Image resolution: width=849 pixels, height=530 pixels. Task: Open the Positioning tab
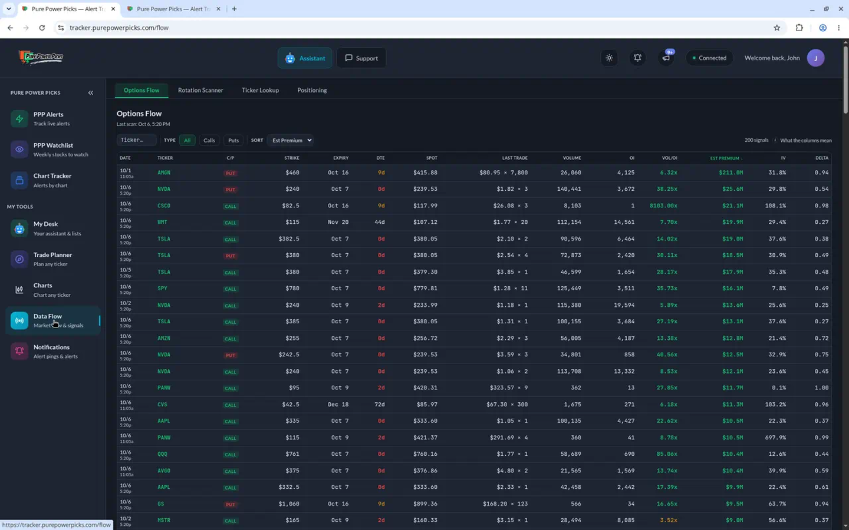312,90
